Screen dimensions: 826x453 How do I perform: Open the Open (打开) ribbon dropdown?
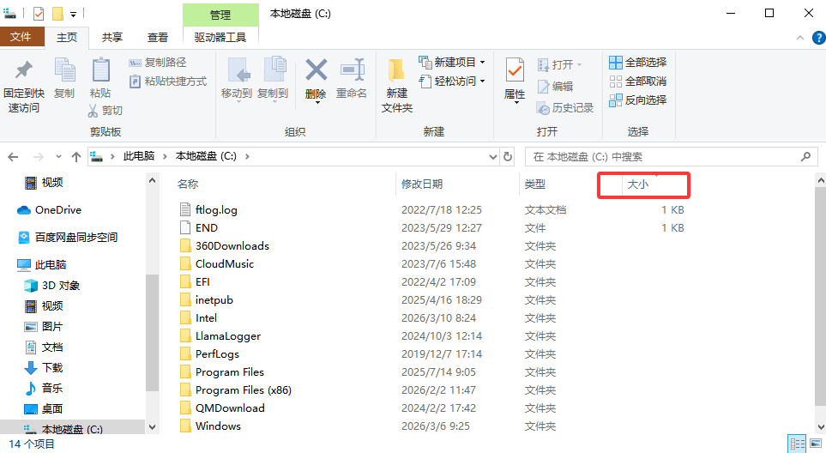coord(559,65)
